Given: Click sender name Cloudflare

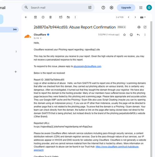Looking at the screenshot, I should point(40,35).
